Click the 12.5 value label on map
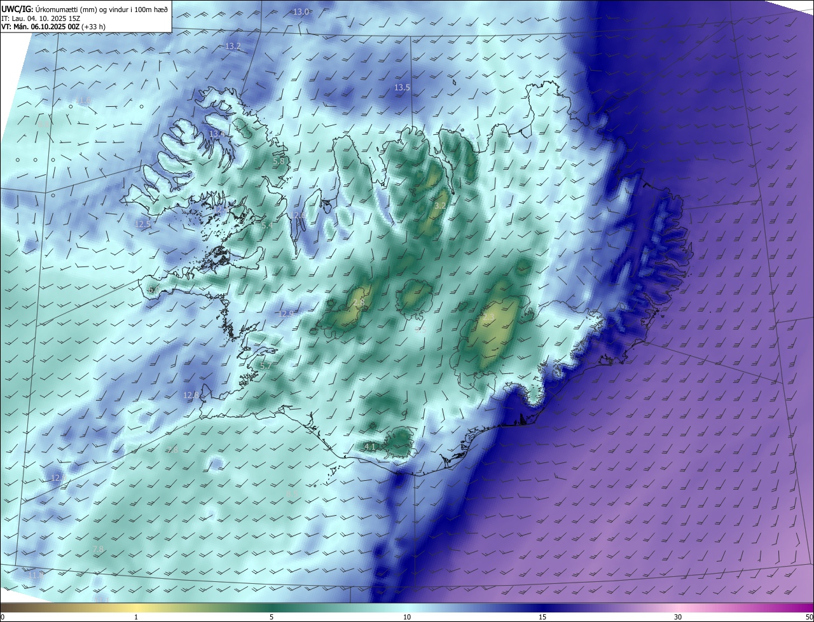This screenshot has width=814, height=622. pyautogui.click(x=143, y=224)
